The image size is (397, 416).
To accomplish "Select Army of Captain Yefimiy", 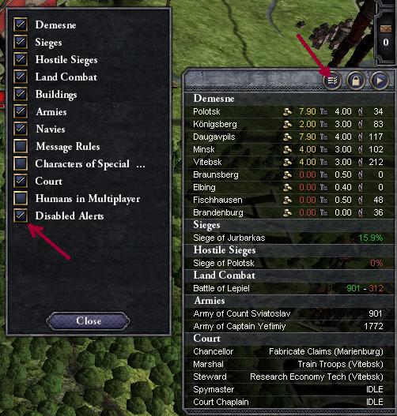I will [x=289, y=326].
